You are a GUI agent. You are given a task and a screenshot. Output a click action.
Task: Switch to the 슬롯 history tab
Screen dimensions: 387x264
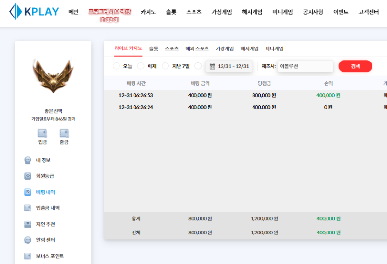coord(153,49)
